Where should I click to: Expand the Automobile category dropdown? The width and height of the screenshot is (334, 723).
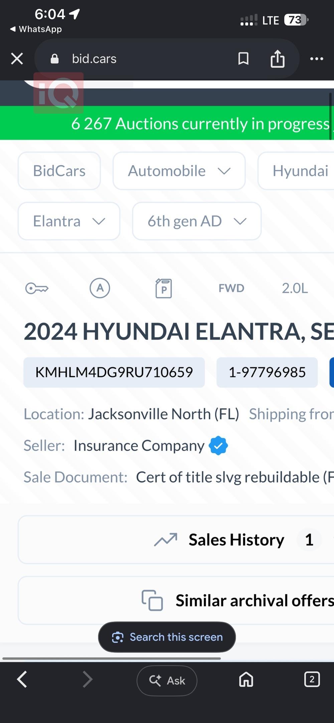coord(179,171)
